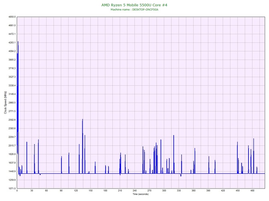Viewport: 269px width, 201px height.
Task: Click the Machine name DESKTOP-ONCFSGA subtitle
Action: click(x=134, y=10)
